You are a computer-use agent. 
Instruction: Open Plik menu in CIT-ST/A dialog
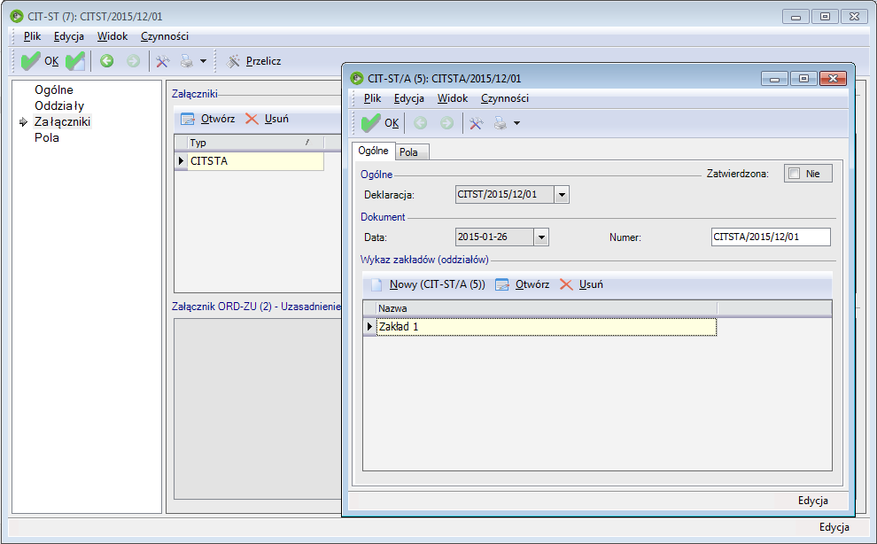372,98
